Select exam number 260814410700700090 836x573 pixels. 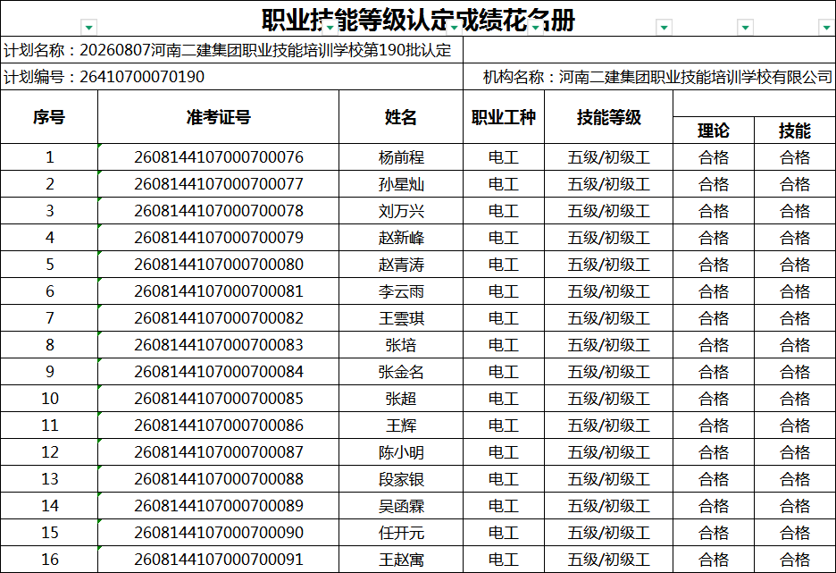219,533
